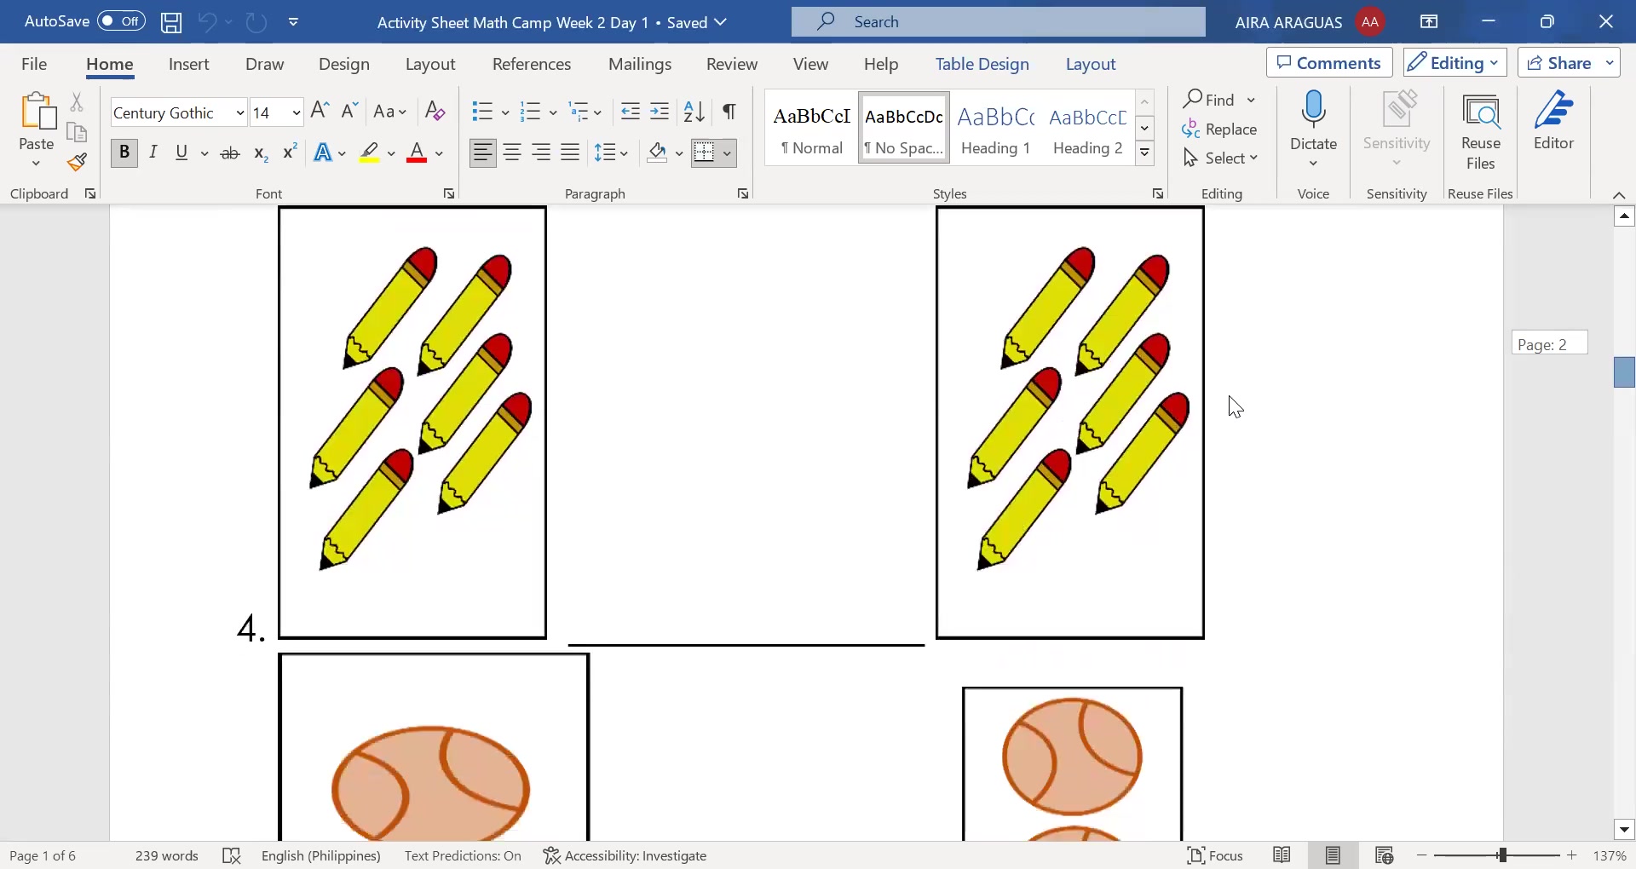
Task: Open the Editing mode dropdown
Action: [x=1455, y=63]
